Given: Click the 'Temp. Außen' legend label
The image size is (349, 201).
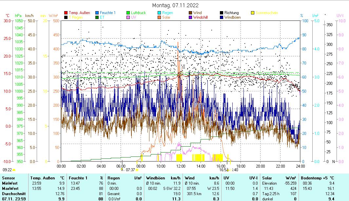Looking at the screenshot, I should (x=79, y=13).
